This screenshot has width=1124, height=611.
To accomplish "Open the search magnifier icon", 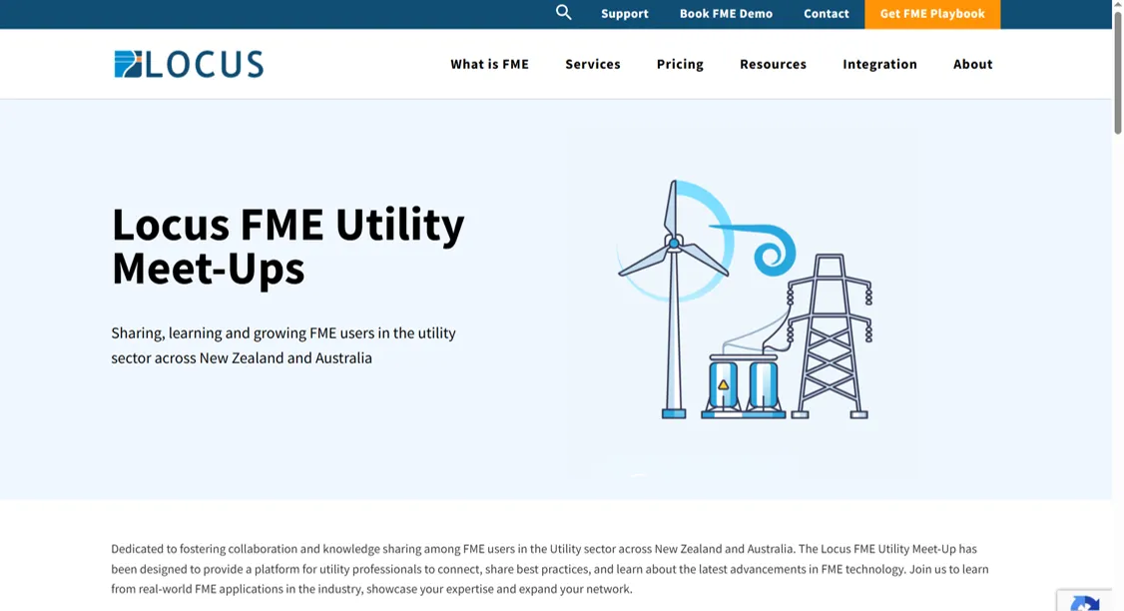I will [x=564, y=13].
